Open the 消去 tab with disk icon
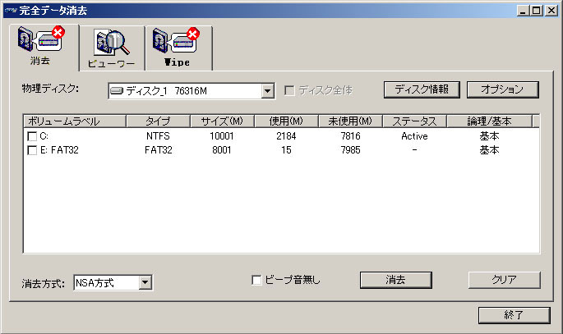563x334 pixels. (44, 47)
